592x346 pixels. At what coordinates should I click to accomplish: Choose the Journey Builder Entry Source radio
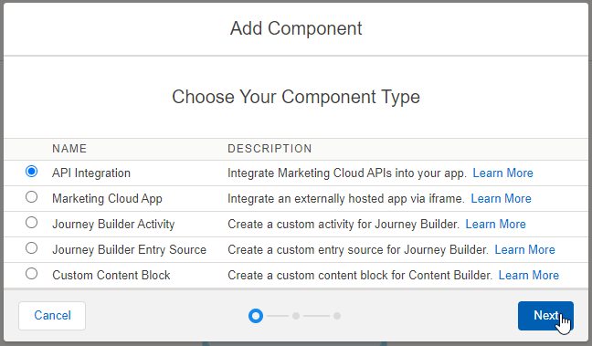[x=31, y=248]
